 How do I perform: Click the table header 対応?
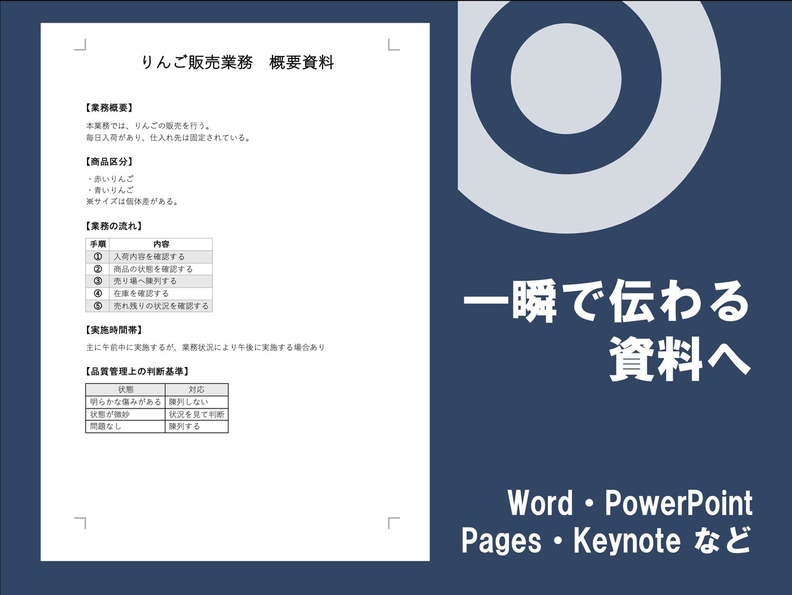point(197,390)
